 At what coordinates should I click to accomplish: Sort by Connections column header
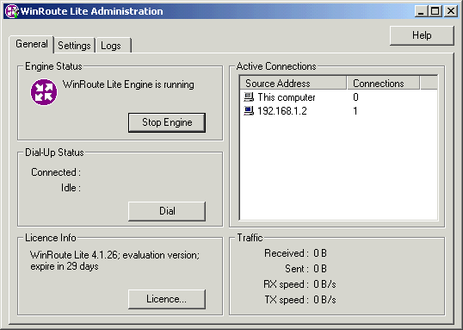pos(383,83)
